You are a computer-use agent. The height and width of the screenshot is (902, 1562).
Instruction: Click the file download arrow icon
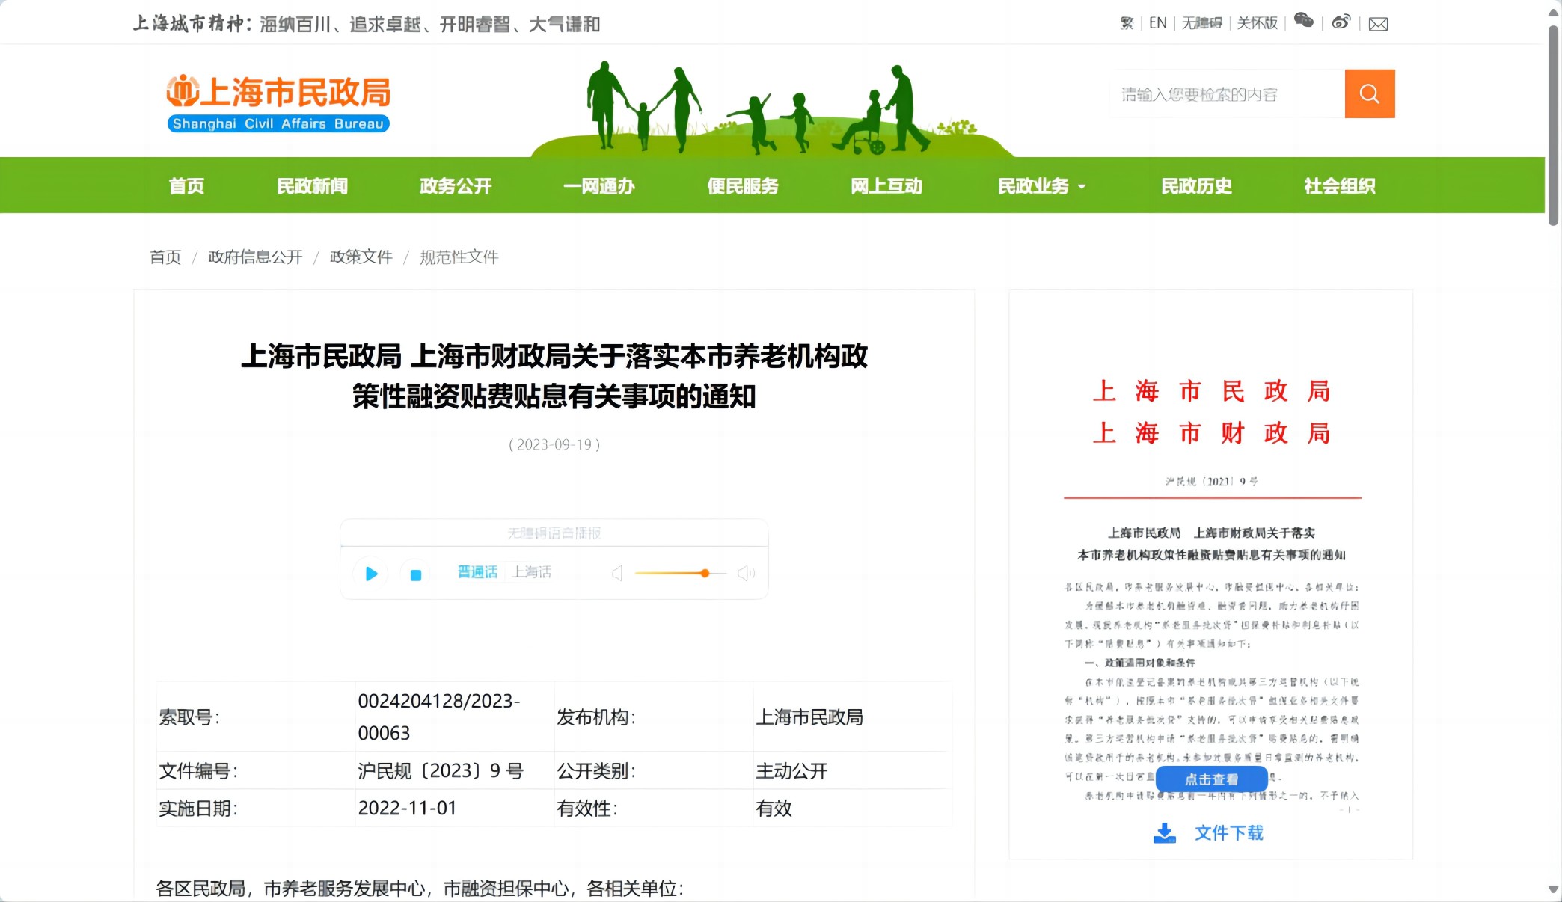pyautogui.click(x=1164, y=833)
